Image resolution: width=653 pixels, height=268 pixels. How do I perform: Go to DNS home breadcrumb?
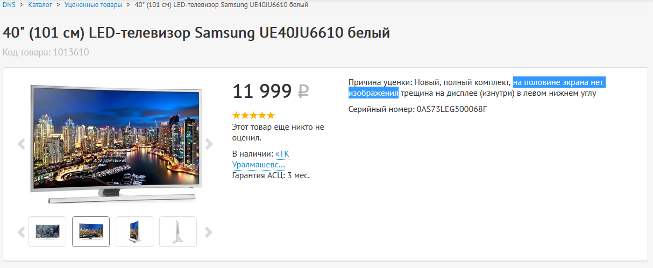pos(9,5)
